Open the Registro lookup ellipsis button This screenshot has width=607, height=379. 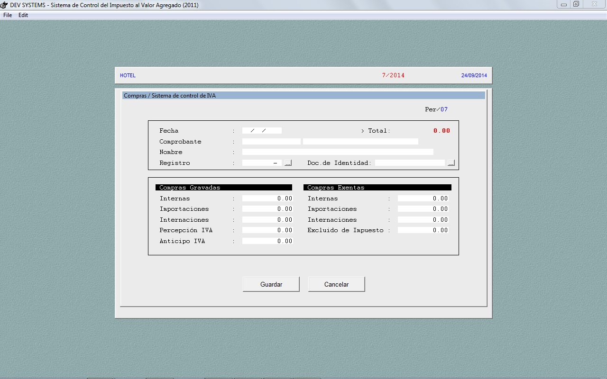(x=288, y=163)
